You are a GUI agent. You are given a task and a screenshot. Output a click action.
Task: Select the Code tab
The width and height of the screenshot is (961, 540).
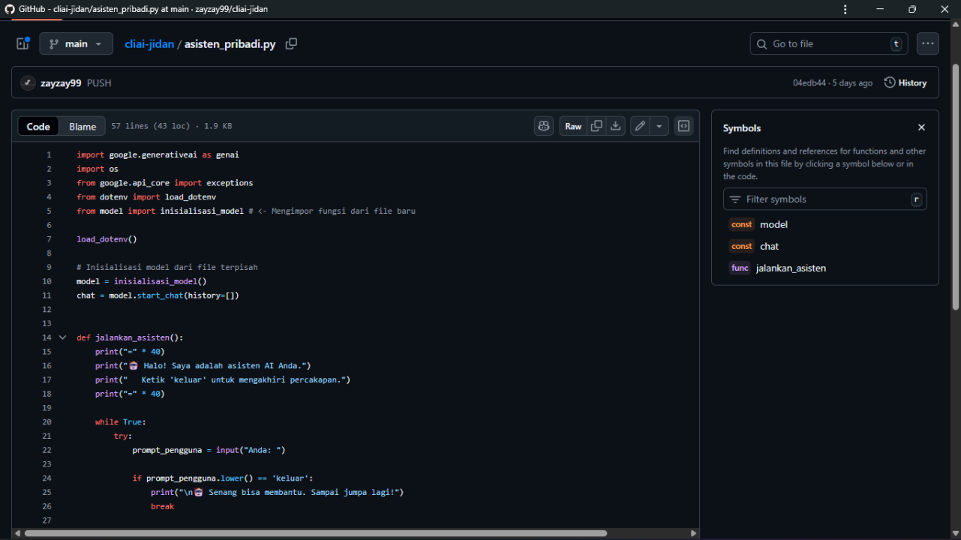click(x=38, y=126)
